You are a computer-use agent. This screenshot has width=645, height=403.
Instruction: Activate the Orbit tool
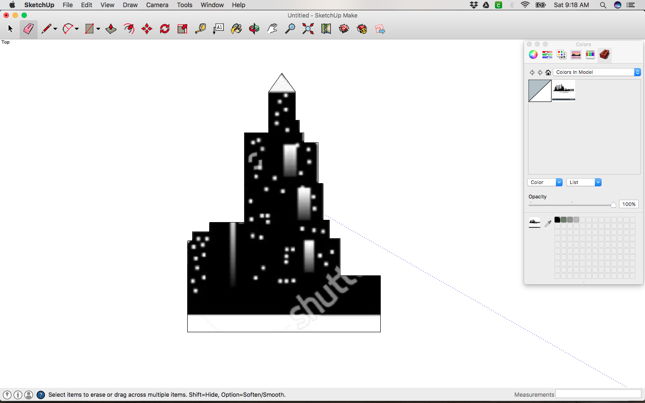click(x=254, y=29)
